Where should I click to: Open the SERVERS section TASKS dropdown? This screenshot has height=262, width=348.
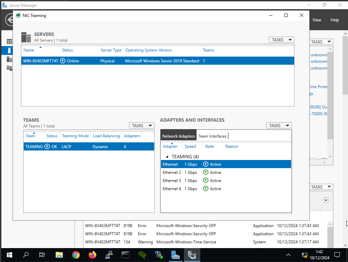coord(281,40)
